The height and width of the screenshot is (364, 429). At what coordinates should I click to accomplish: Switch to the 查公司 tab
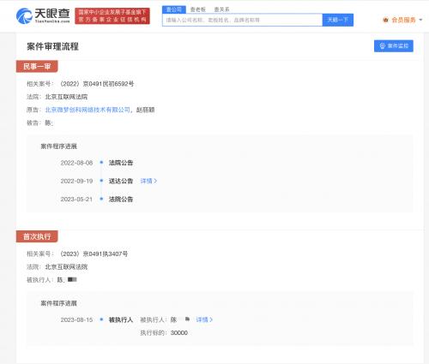pyautogui.click(x=174, y=9)
